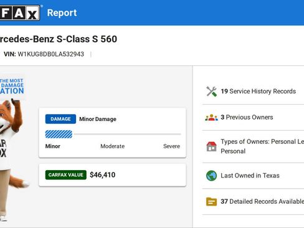
Task: Click the 'Minor Damage' label
Action: (x=98, y=119)
